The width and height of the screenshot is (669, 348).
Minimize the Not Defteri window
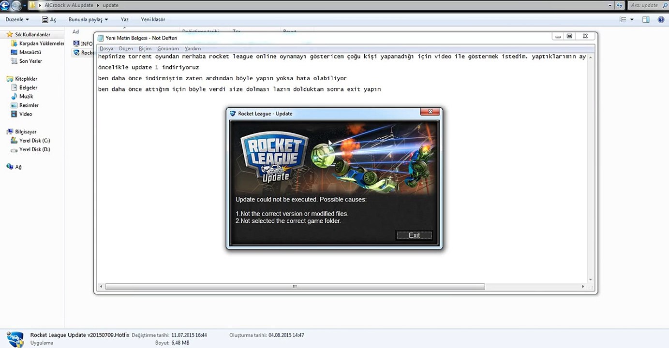(x=558, y=36)
